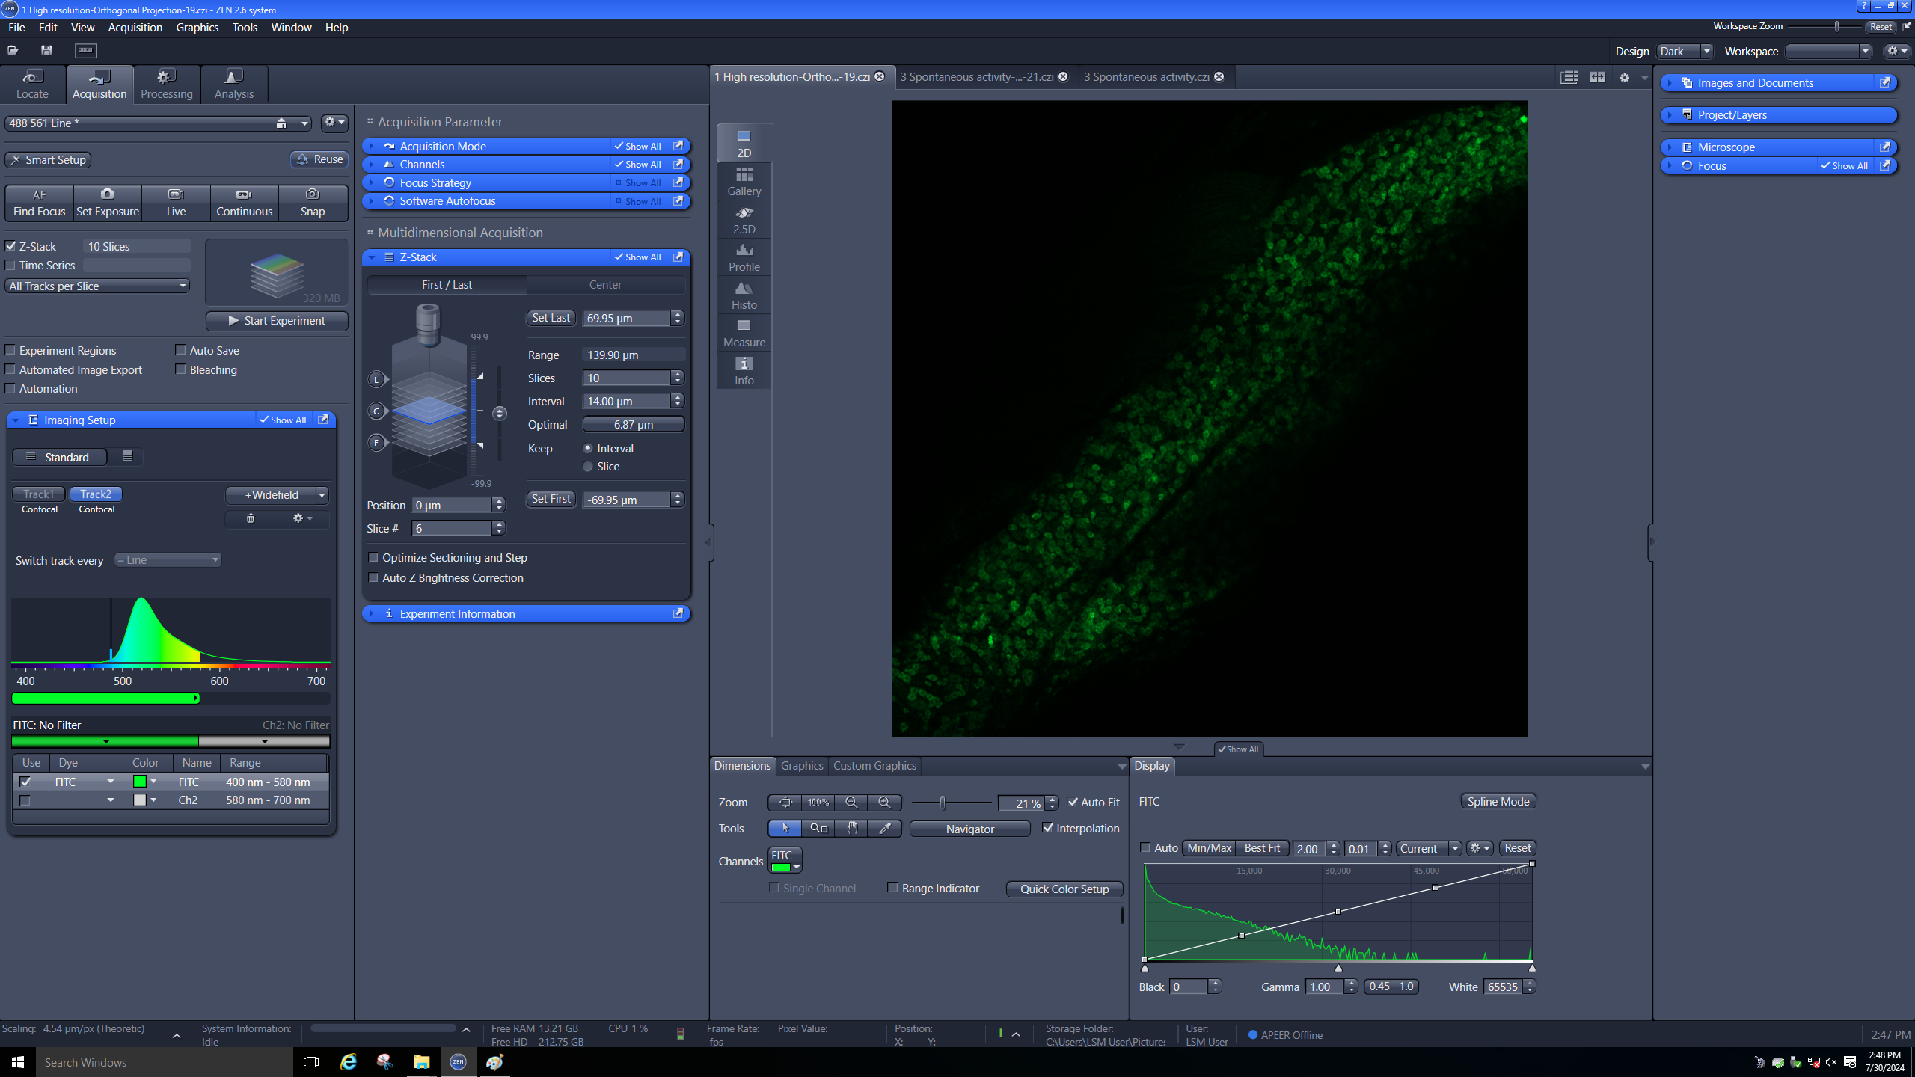Enable the Range Indicator checkbox
1915x1077 pixels.
pos(892,888)
